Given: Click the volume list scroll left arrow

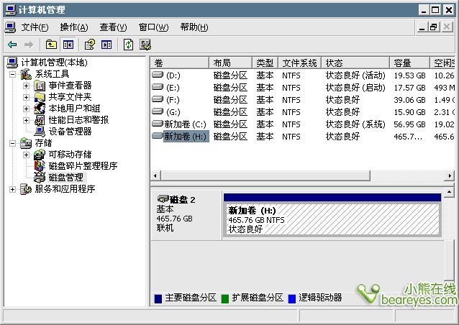Looking at the screenshot, I should tap(155, 176).
